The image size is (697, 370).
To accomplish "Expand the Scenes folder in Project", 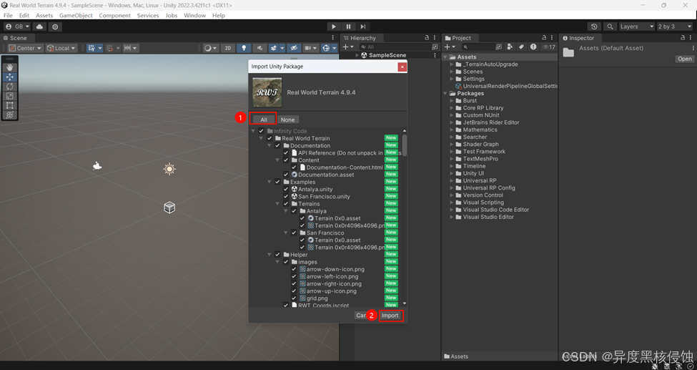I will 452,72.
